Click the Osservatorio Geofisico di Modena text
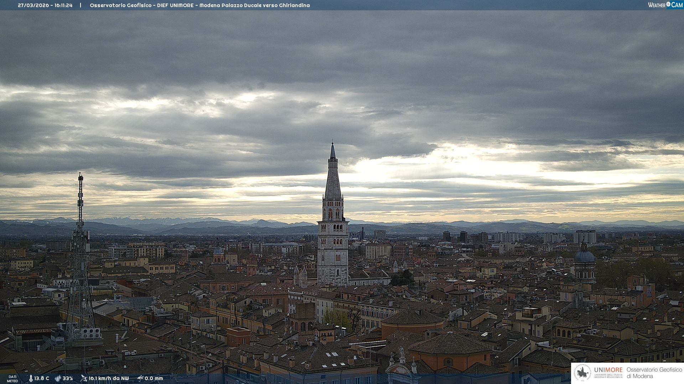The width and height of the screenshot is (684, 384). (654, 373)
